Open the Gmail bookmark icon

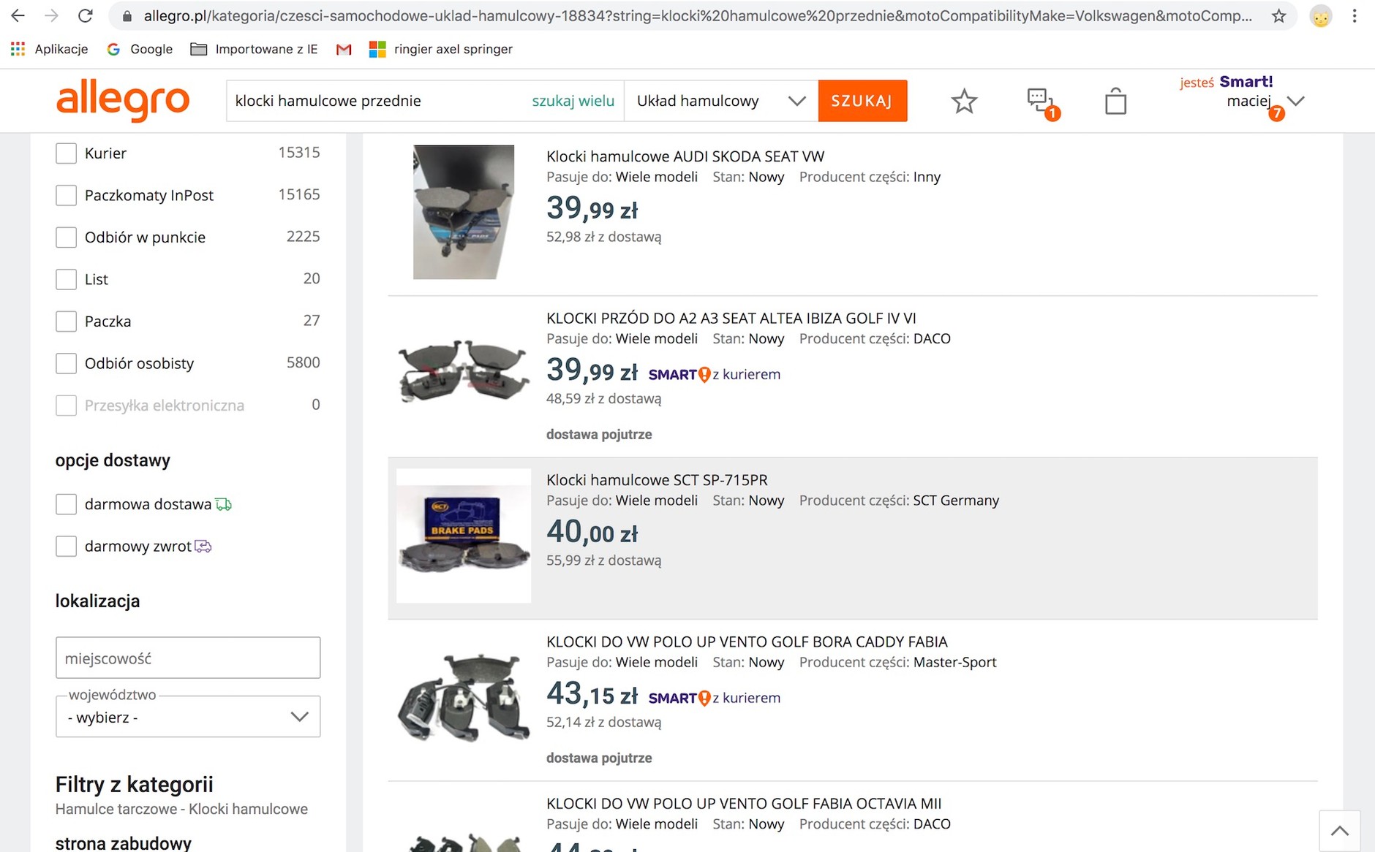coord(344,49)
